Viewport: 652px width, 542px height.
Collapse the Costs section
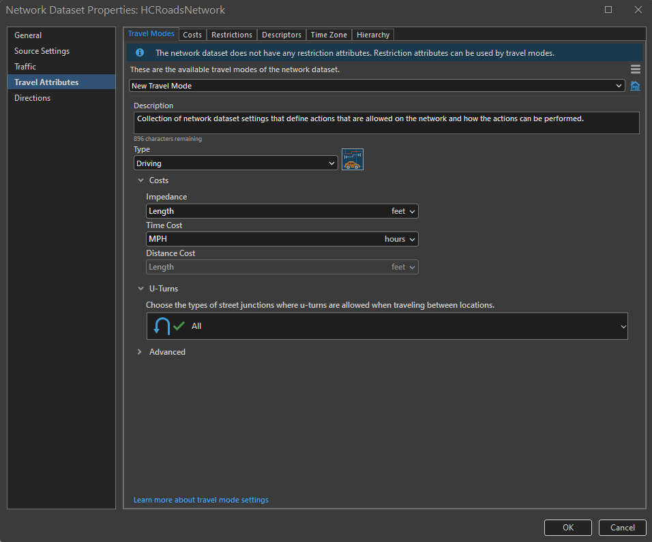tap(140, 180)
